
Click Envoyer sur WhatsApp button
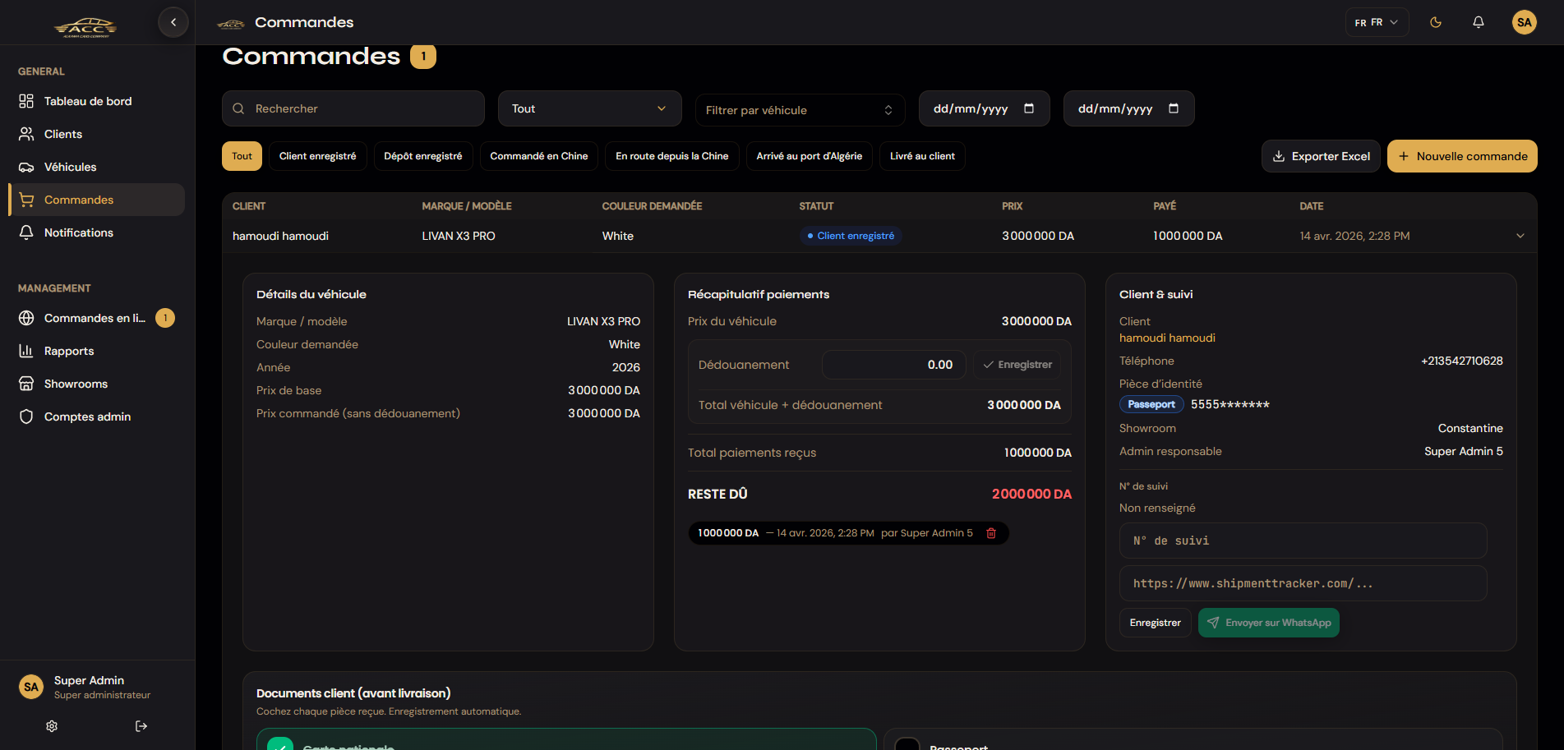click(1268, 623)
